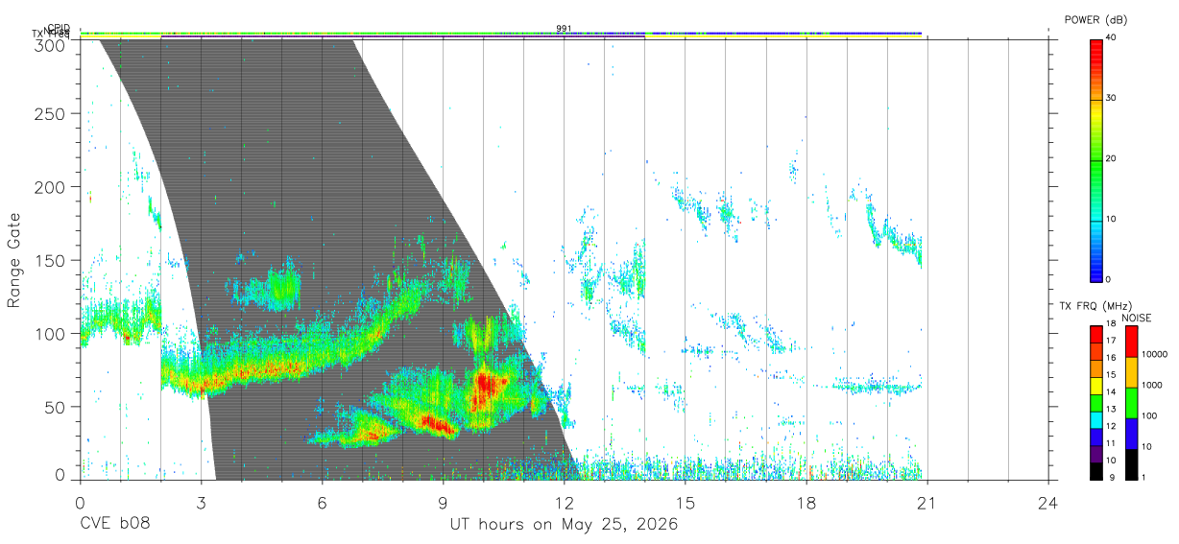
Task: Click the 200 tick on the Range Gate axis
Action: click(x=50, y=187)
